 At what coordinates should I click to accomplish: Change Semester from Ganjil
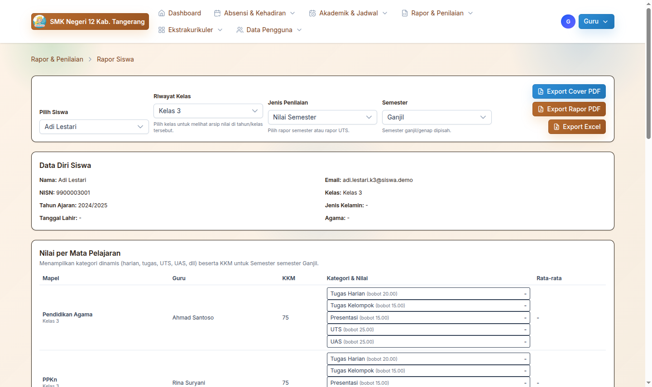click(436, 117)
